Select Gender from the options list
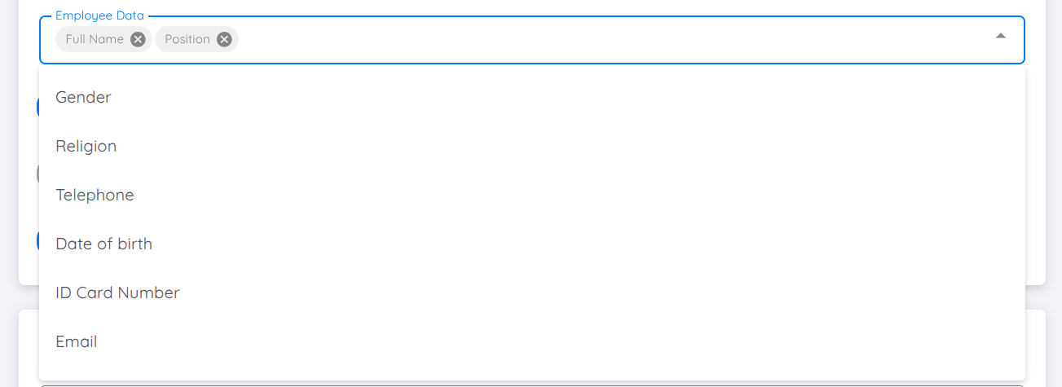 coord(83,97)
